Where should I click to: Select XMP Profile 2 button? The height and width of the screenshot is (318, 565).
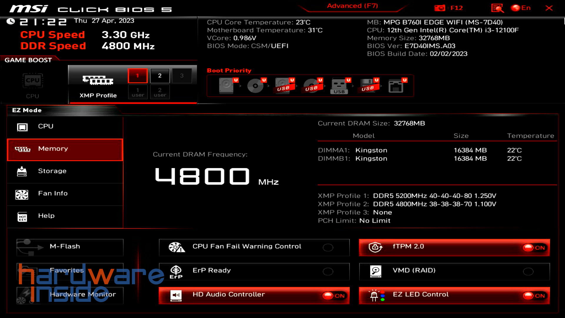[x=159, y=76]
